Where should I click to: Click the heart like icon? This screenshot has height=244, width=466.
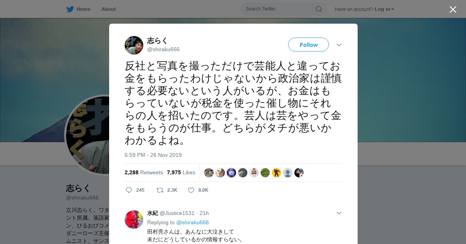click(x=191, y=190)
